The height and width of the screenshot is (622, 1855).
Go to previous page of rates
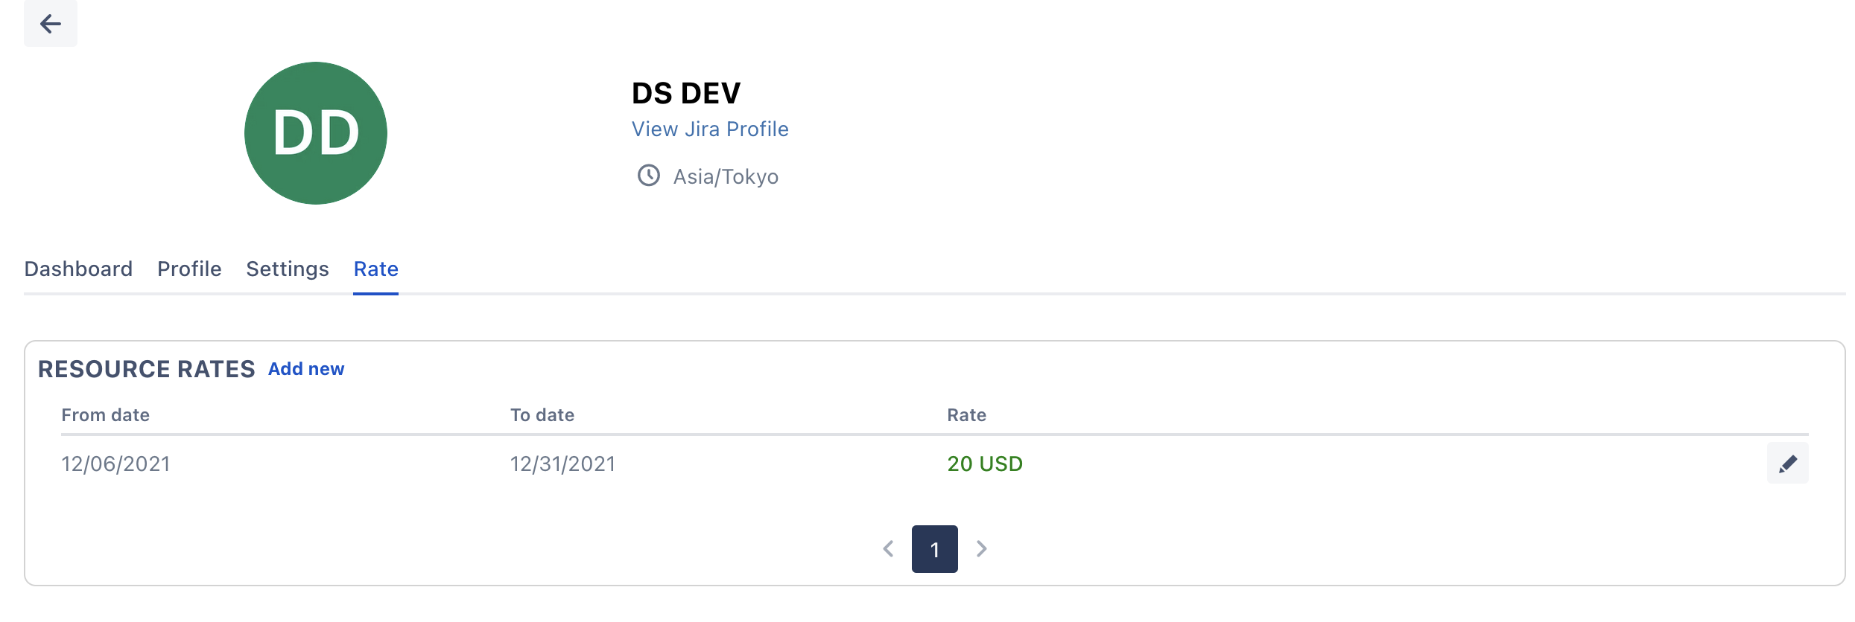[x=888, y=549]
